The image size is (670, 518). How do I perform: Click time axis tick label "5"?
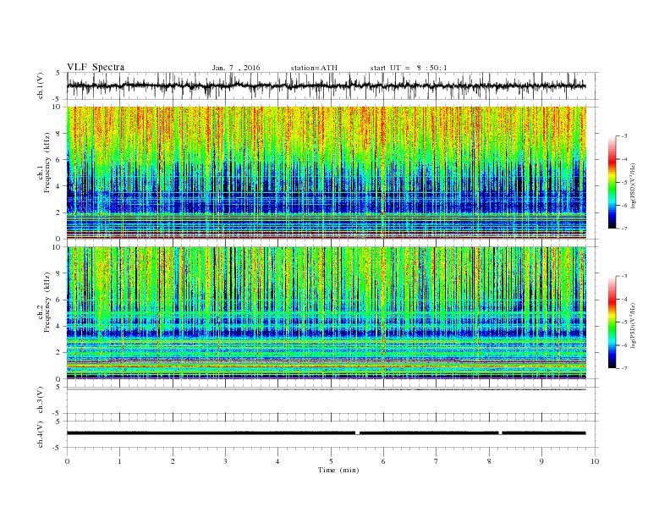pyautogui.click(x=331, y=461)
